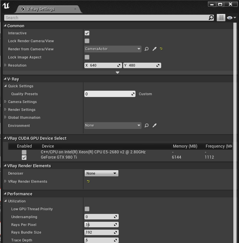
Task: Enable Lock Image Aspect checkbox
Action: (x=87, y=57)
